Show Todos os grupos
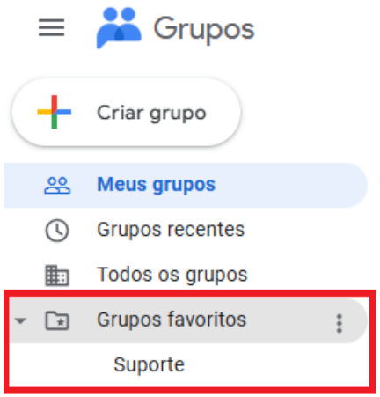This screenshot has height=397, width=380. point(172,275)
